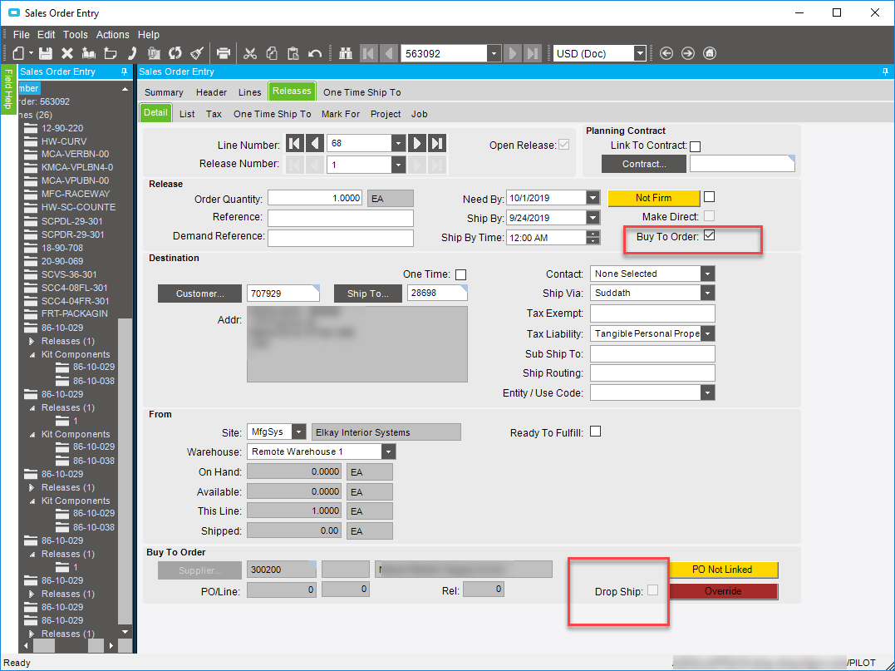Click the Undo arrow icon
The height and width of the screenshot is (671, 895).
(314, 53)
